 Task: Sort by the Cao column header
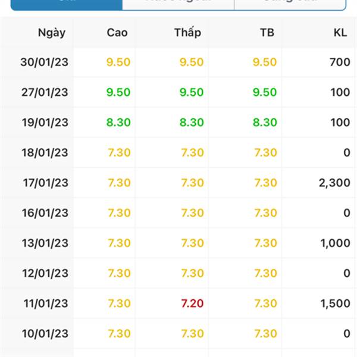click(x=117, y=33)
